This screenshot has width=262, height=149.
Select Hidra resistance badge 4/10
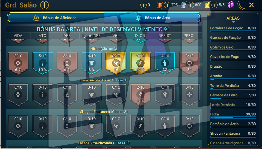[x=165, y=63]
